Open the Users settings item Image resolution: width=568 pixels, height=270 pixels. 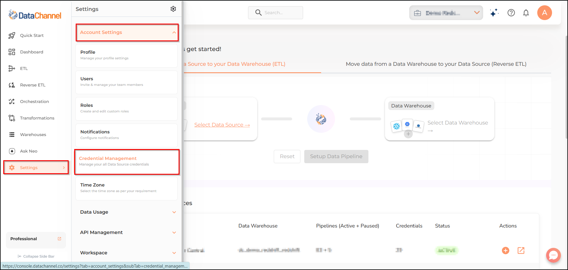tap(127, 82)
